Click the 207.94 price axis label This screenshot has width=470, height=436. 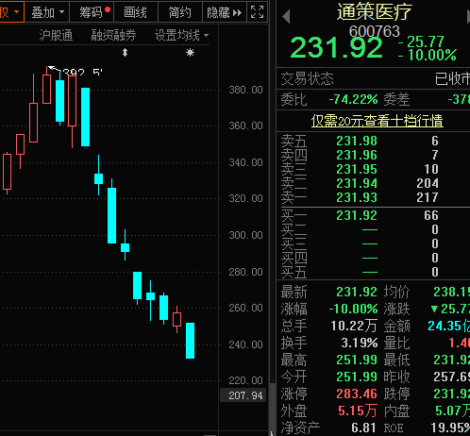(x=245, y=395)
